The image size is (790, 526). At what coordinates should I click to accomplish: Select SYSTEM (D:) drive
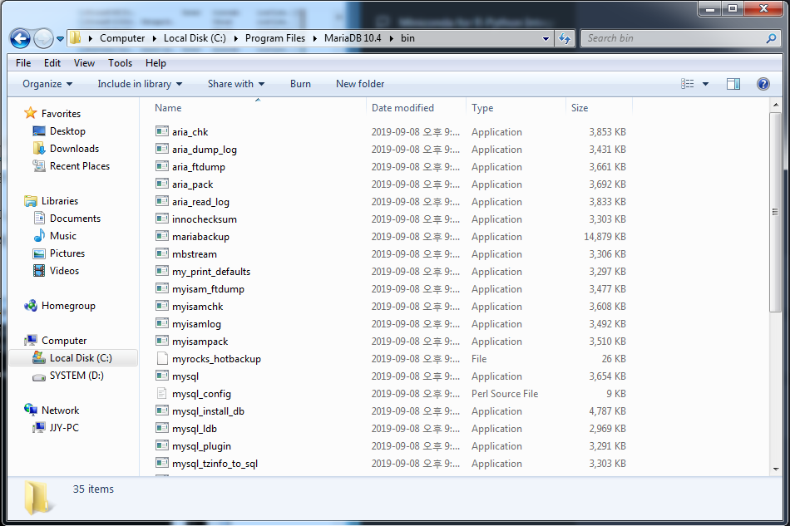point(77,376)
